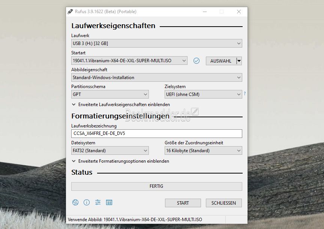324x229 pixels.
Task: Click the Verwende Abbild status bar text
Action: 135,220
